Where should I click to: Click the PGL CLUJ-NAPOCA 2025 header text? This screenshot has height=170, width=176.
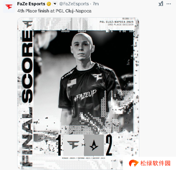pos(116,22)
